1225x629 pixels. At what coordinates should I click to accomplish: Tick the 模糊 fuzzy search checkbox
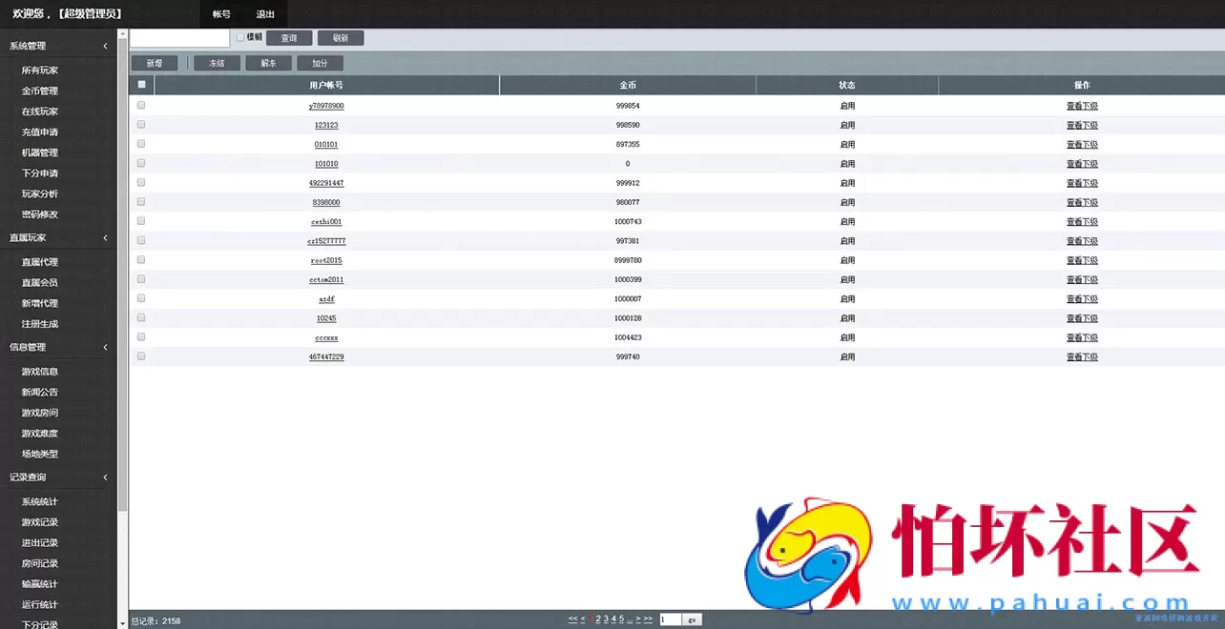tap(240, 37)
